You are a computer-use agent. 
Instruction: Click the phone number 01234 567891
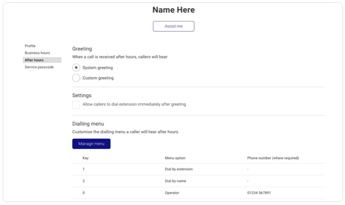259,193
